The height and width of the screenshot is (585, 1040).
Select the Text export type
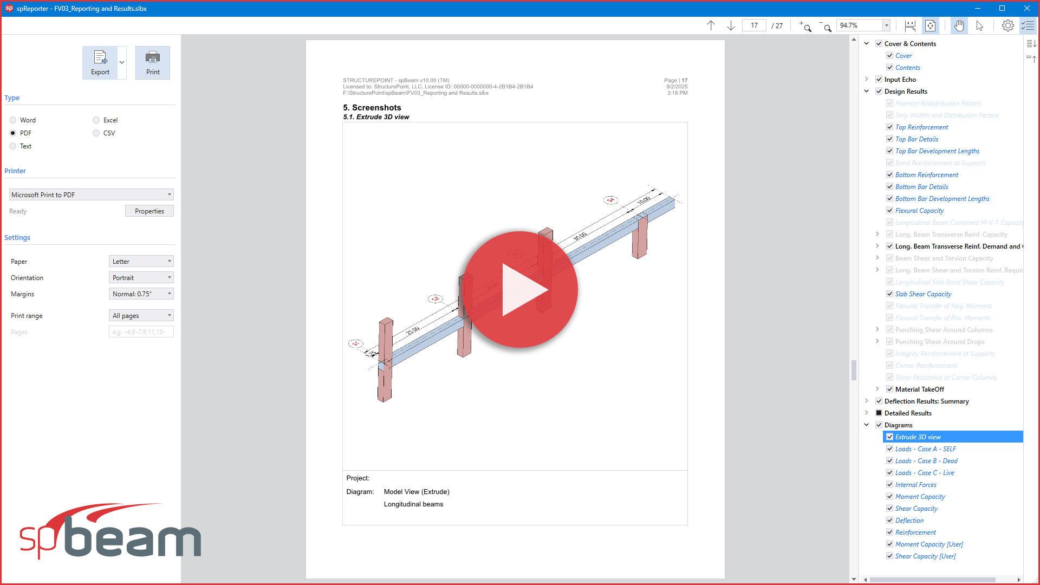[13, 146]
